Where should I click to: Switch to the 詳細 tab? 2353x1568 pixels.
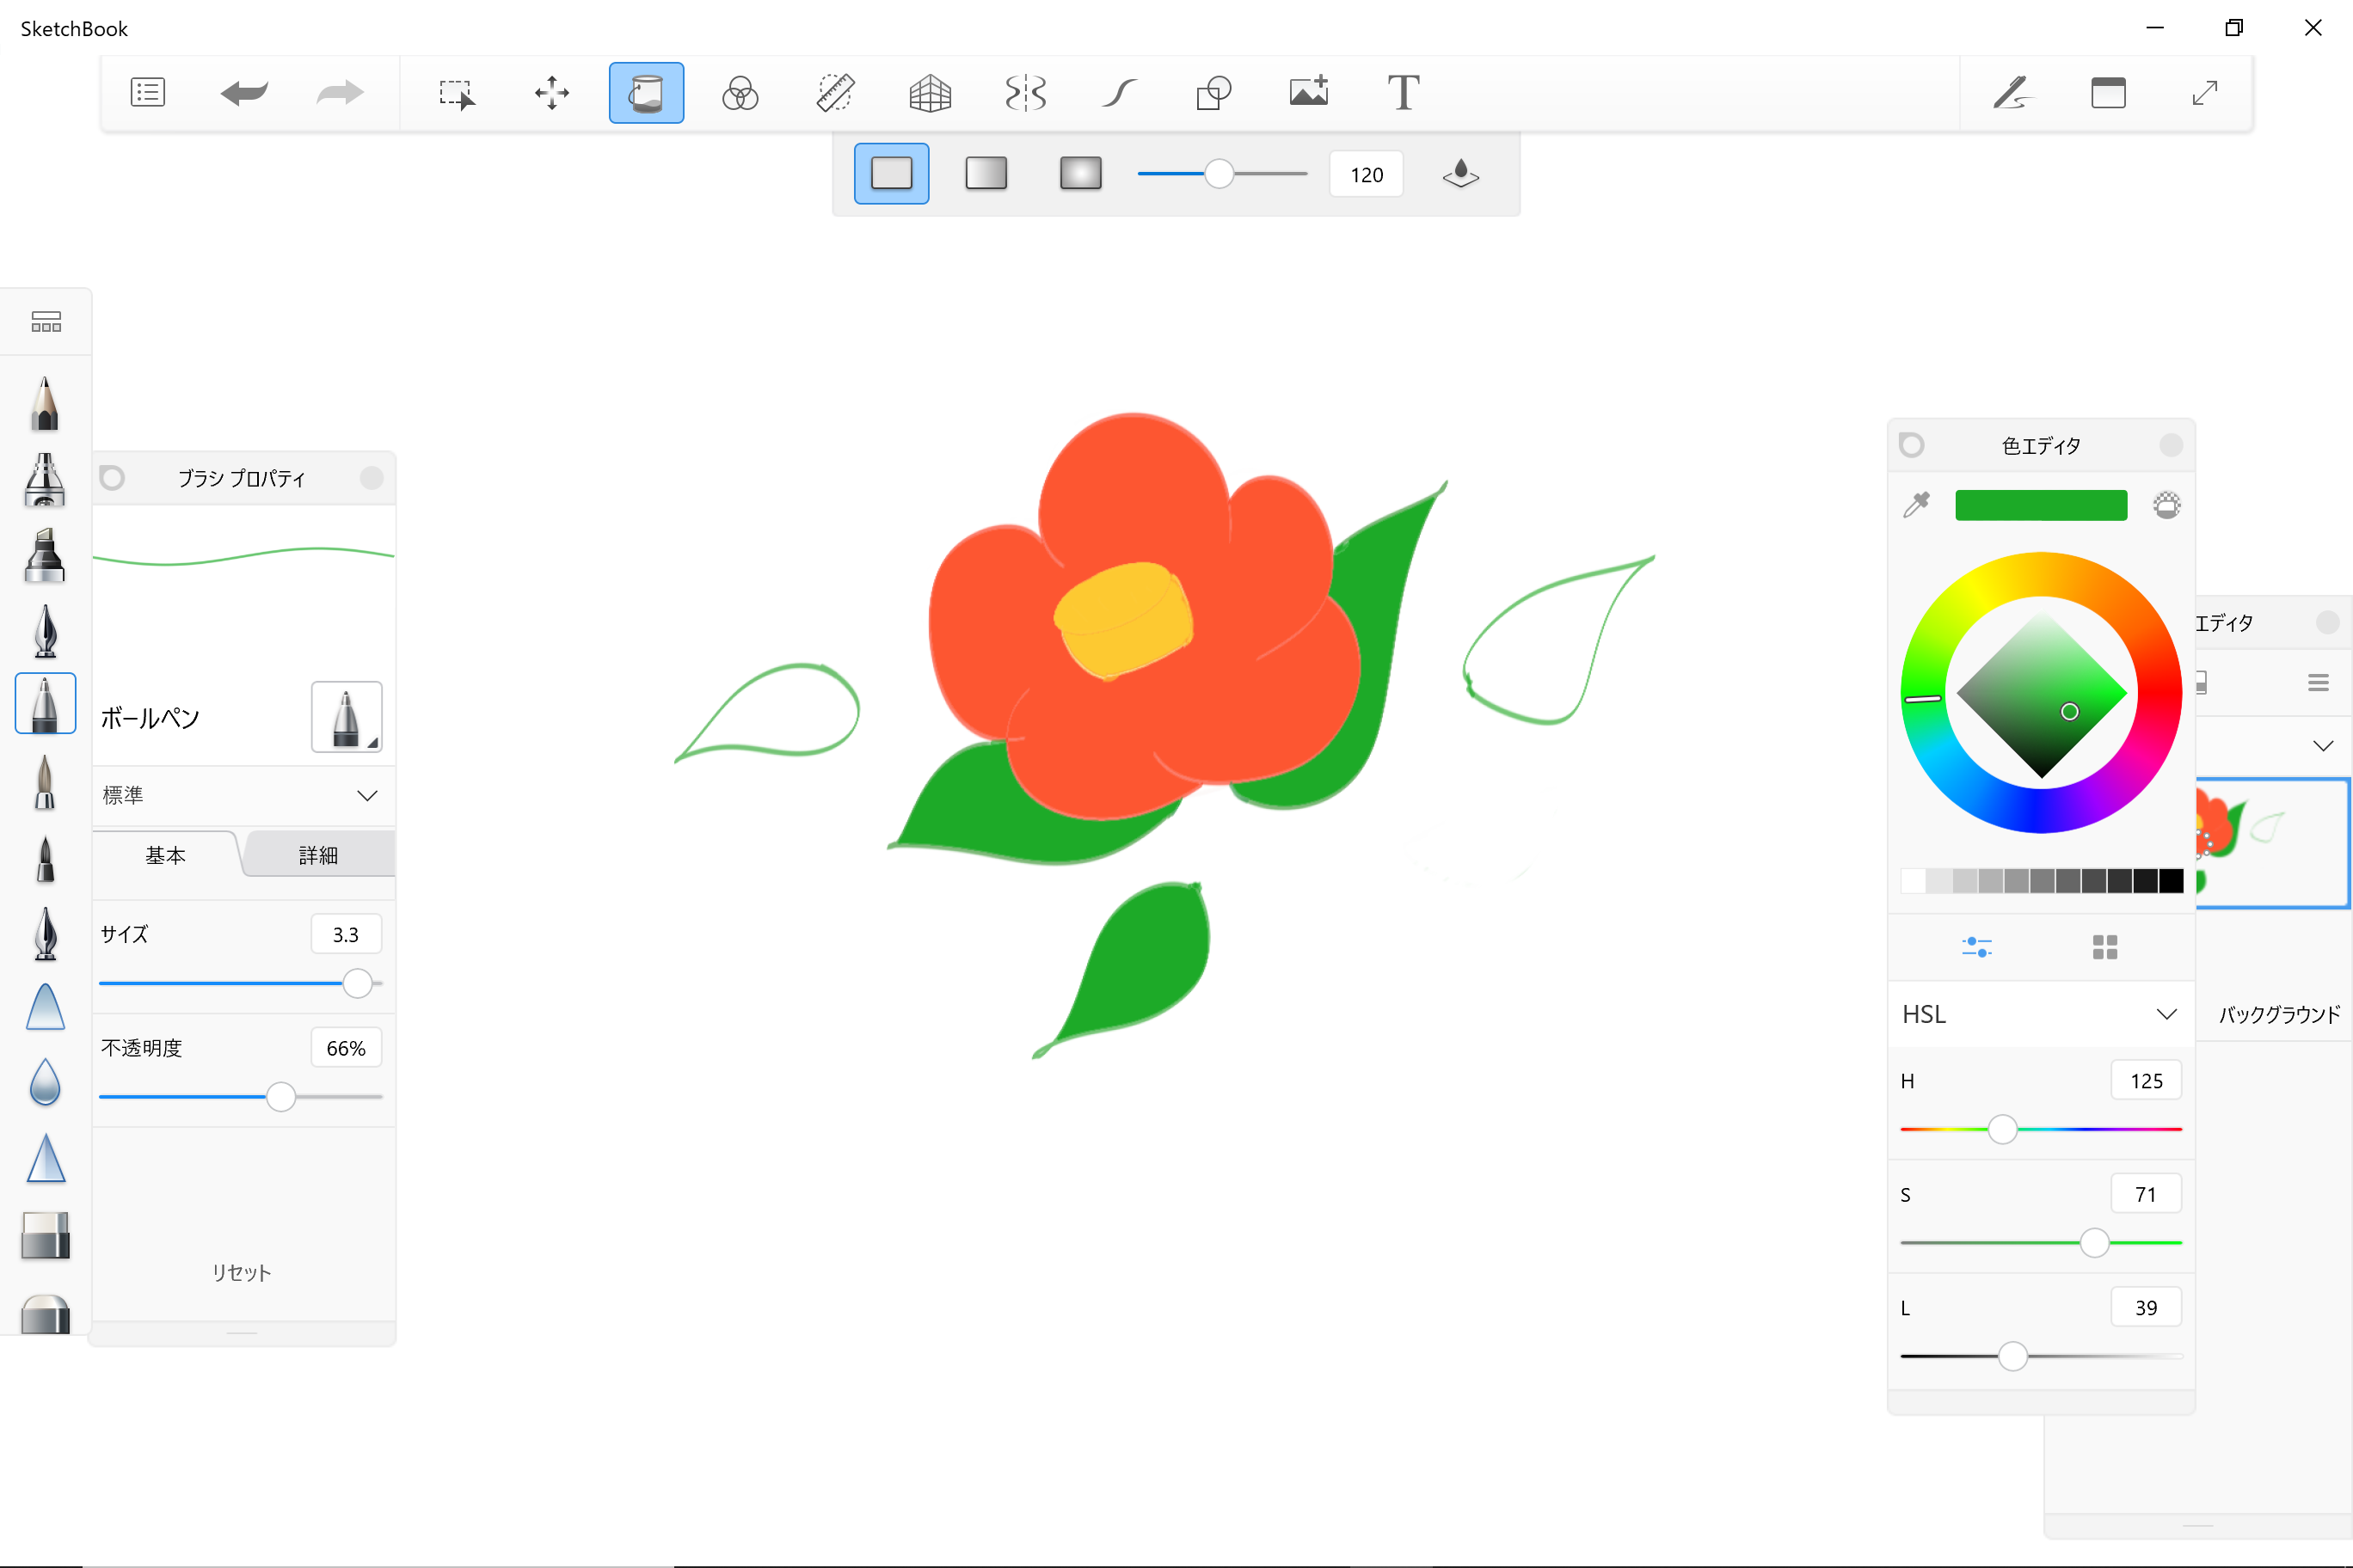(x=318, y=855)
